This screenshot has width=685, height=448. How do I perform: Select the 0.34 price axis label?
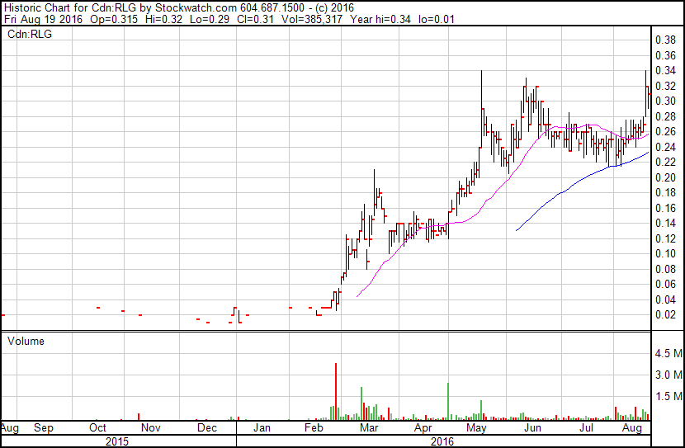pyautogui.click(x=665, y=71)
